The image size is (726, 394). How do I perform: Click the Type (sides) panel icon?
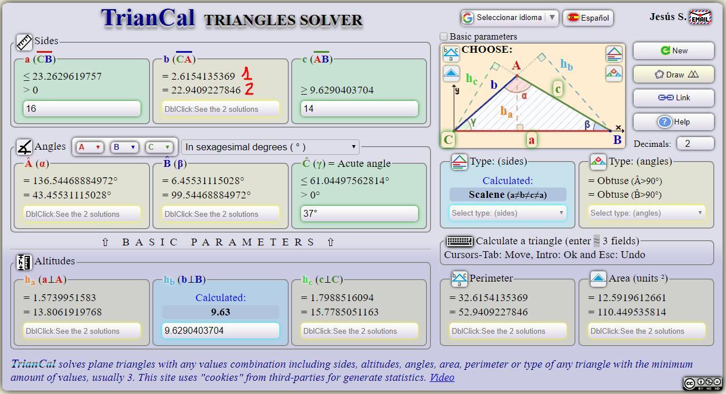(x=460, y=162)
